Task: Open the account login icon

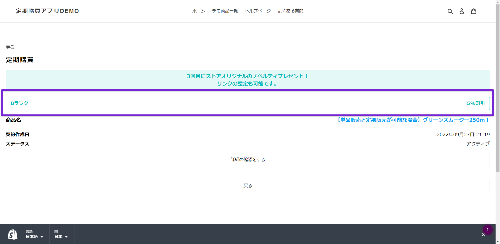Action: [461, 11]
